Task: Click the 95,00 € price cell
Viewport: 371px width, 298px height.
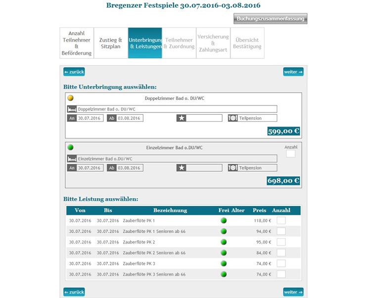Action: click(x=264, y=242)
